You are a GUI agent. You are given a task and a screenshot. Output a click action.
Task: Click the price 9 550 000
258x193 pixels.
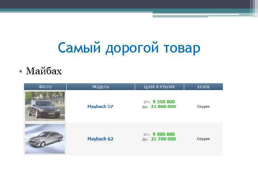pos(164,102)
